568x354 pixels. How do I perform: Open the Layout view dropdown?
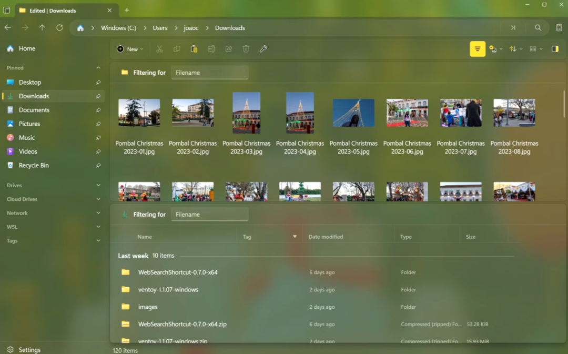(536, 49)
